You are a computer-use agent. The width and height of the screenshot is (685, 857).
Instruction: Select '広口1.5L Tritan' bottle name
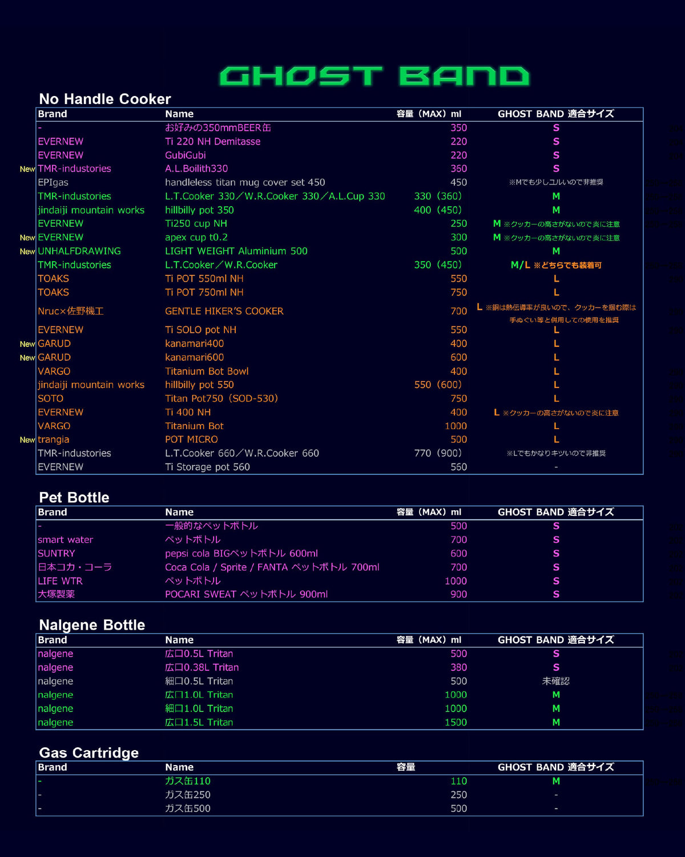[199, 722]
